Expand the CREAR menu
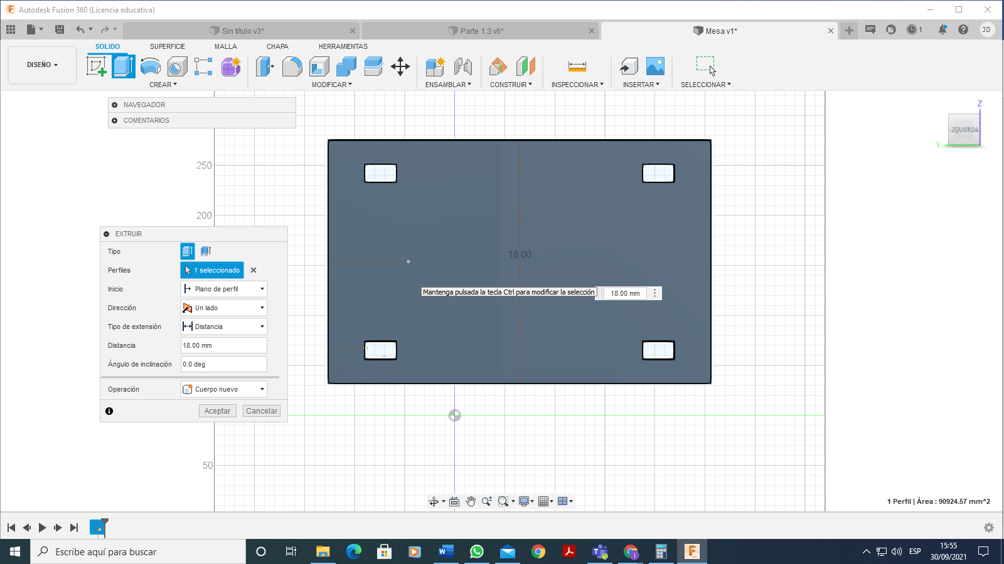Image resolution: width=1004 pixels, height=564 pixels. [x=163, y=85]
